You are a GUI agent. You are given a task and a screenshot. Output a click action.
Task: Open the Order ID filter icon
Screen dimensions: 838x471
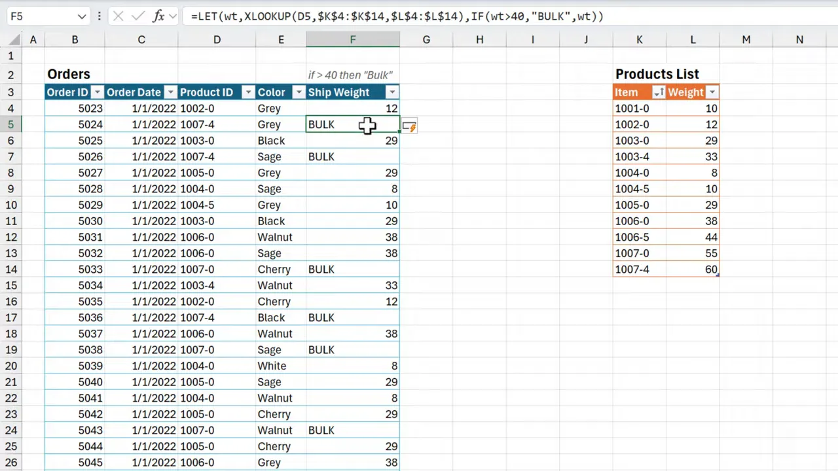click(x=96, y=92)
